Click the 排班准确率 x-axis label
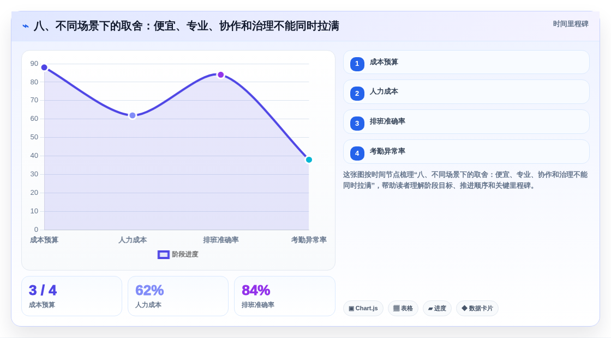611x338 pixels. coord(221,240)
